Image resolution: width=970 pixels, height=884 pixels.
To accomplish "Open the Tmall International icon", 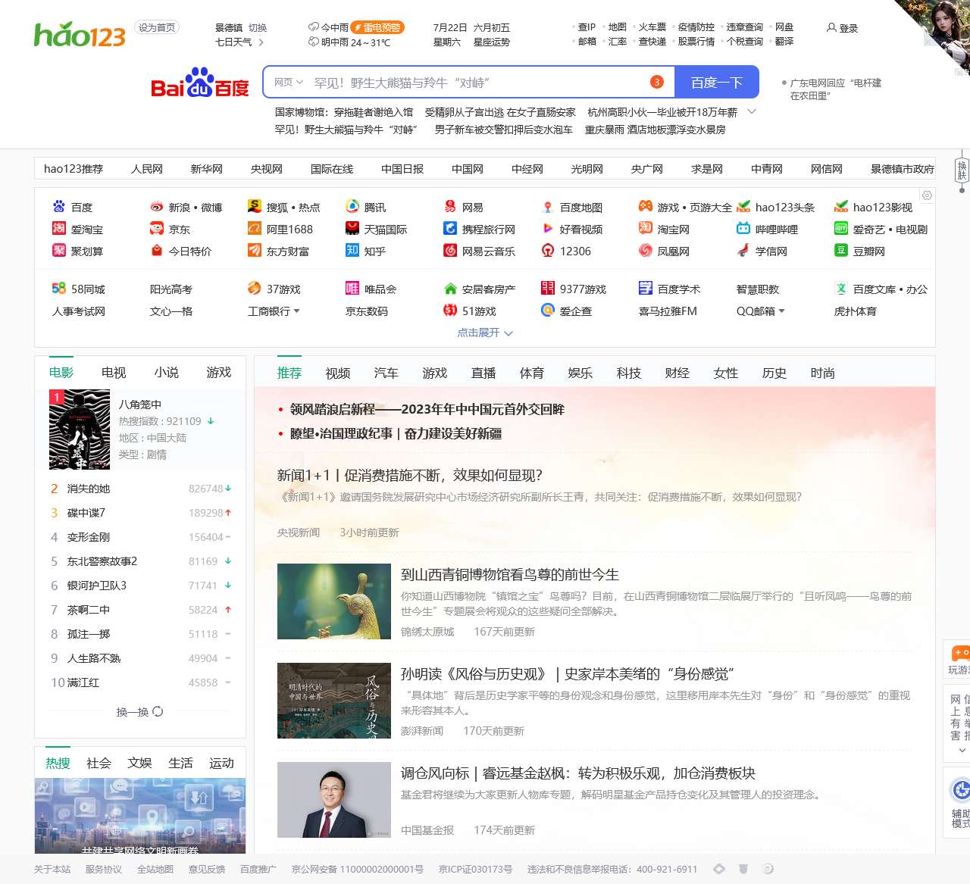I will pyautogui.click(x=352, y=229).
